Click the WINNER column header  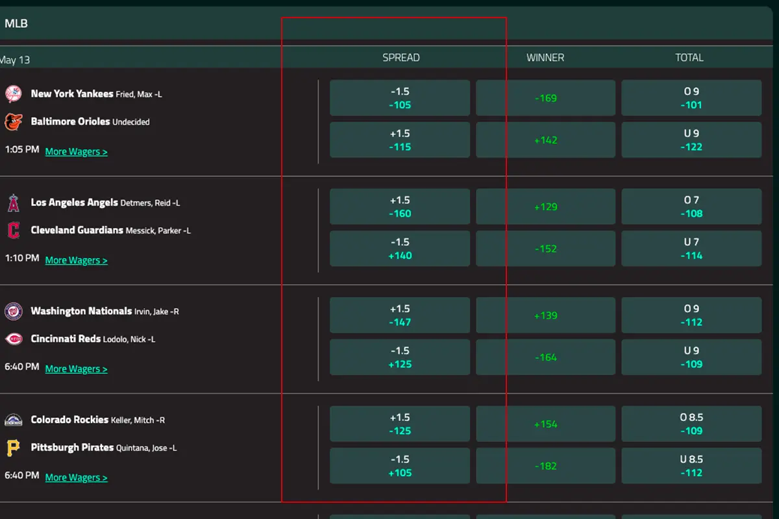tap(545, 58)
